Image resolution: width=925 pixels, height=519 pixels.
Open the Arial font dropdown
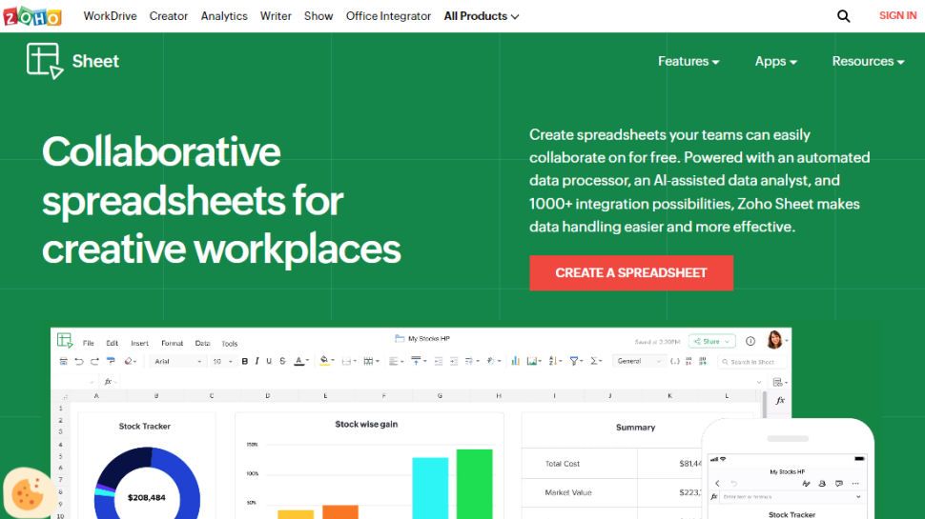(x=177, y=361)
